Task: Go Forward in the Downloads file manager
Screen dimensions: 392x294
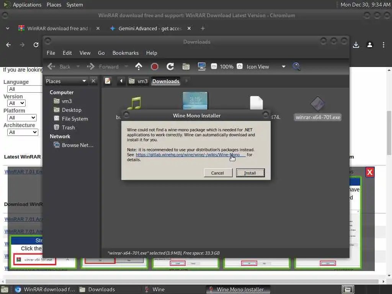Action: point(103,67)
